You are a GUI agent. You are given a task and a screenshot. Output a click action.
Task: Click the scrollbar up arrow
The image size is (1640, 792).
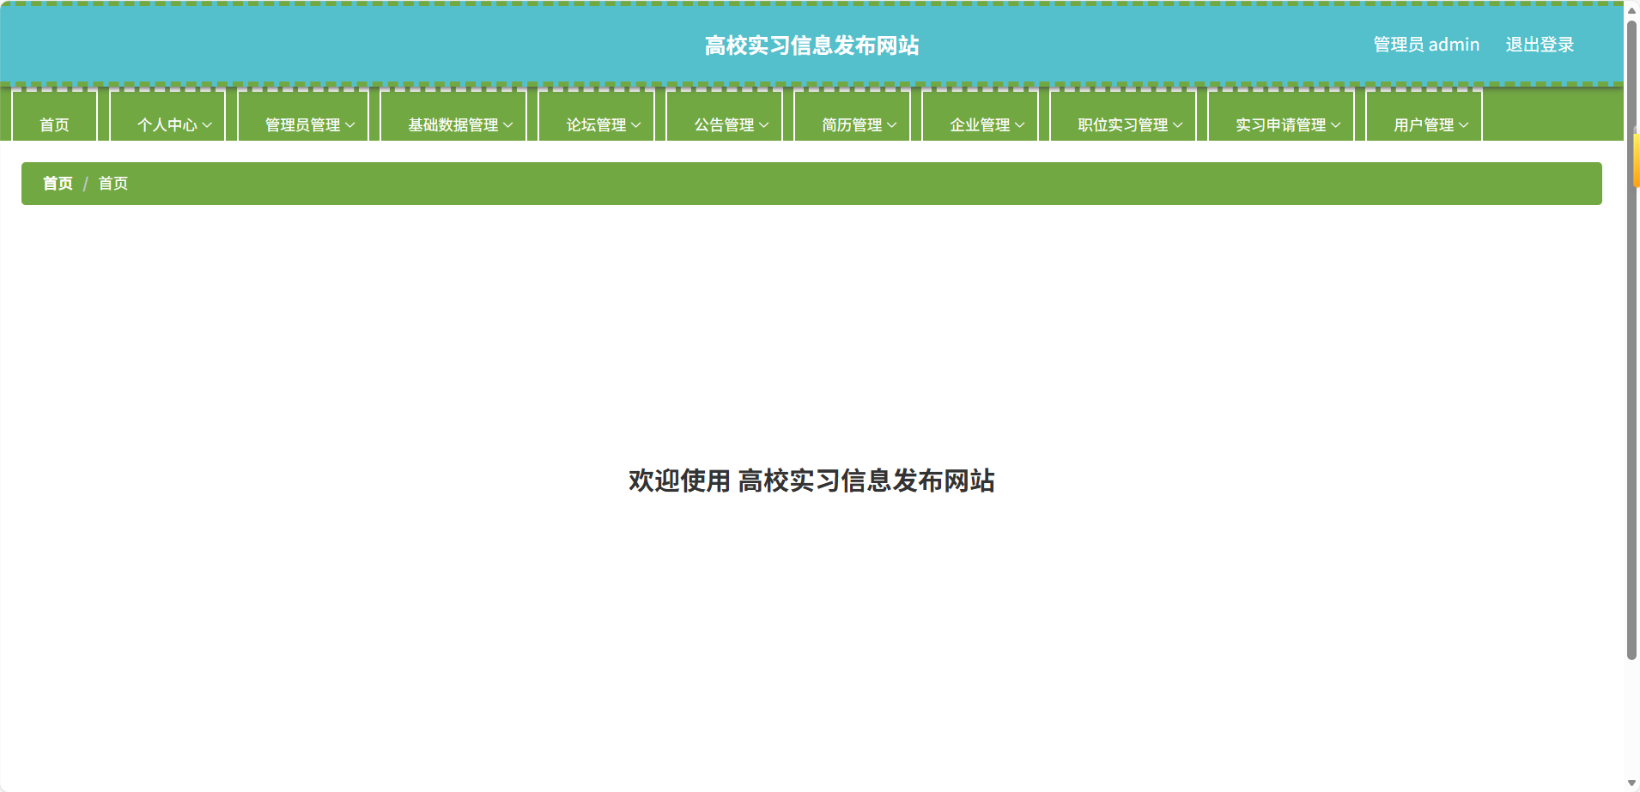pos(1631,10)
